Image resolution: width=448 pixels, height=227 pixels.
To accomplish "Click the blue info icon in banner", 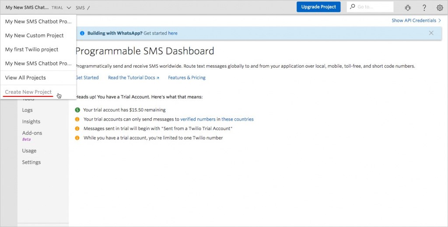I will [x=82, y=33].
